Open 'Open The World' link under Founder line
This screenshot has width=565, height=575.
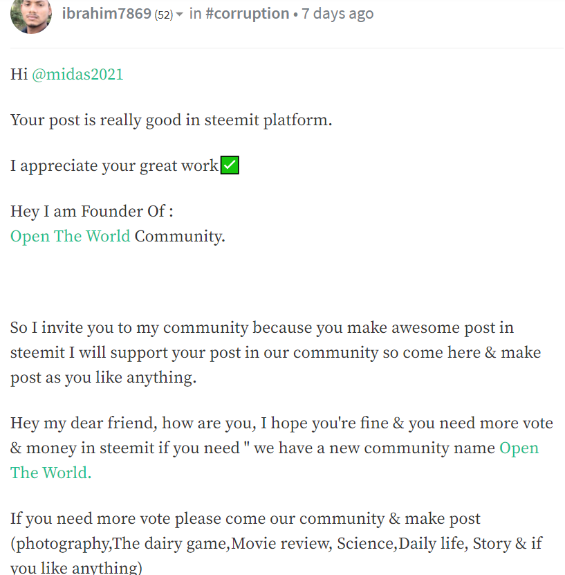pos(71,236)
